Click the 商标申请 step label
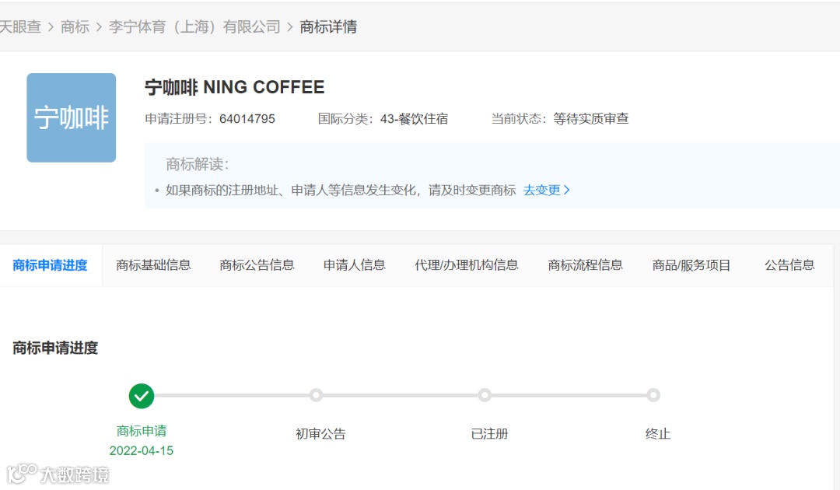 coord(142,431)
